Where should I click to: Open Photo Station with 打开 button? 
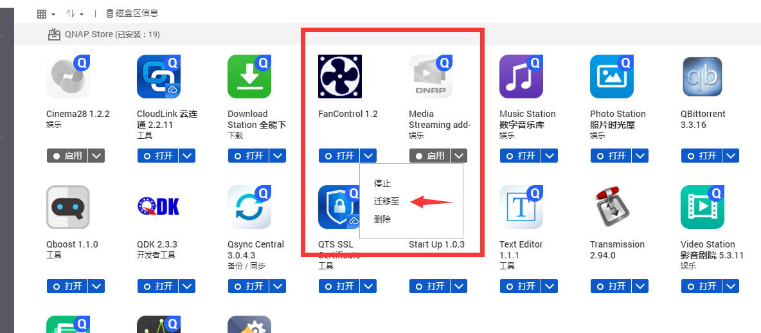click(x=611, y=156)
